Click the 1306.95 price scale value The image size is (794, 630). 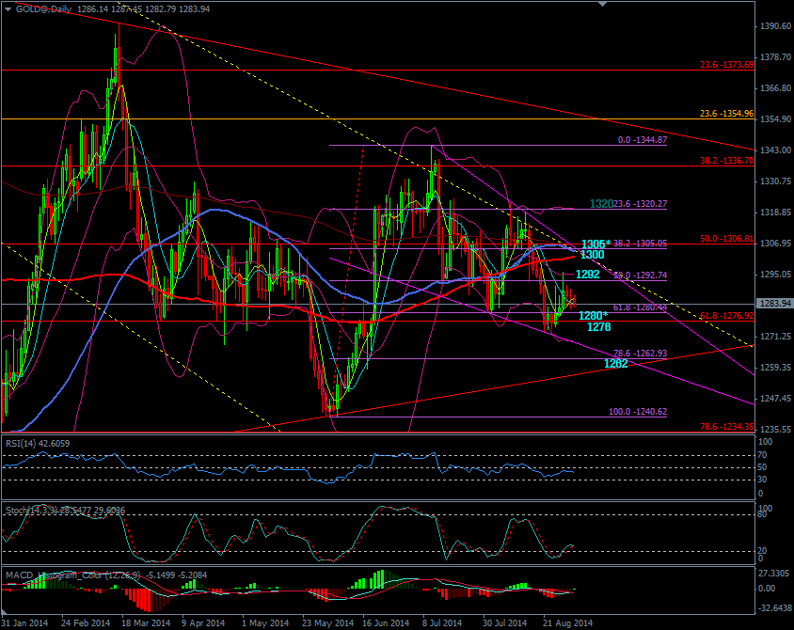pos(775,244)
